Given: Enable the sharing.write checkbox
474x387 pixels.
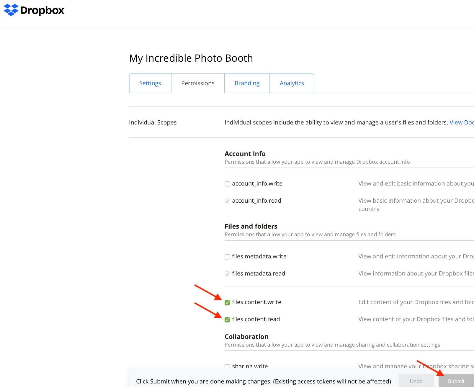Looking at the screenshot, I should pyautogui.click(x=227, y=366).
